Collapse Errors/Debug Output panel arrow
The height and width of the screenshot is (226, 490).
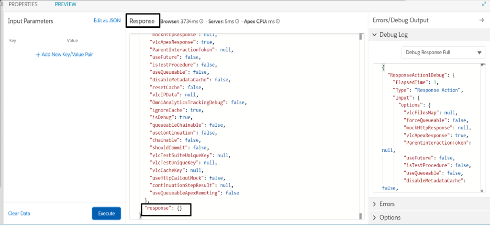481,20
